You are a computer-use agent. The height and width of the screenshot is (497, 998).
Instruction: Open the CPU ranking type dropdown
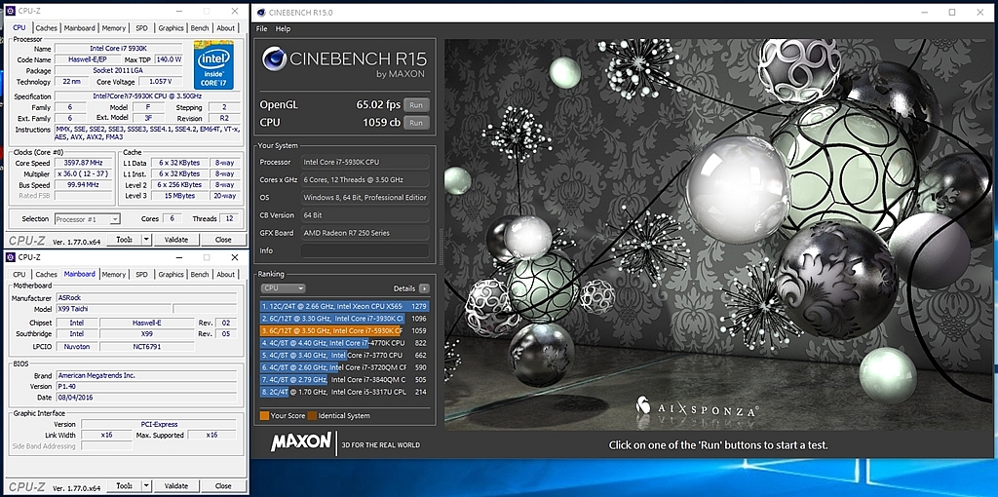[283, 288]
